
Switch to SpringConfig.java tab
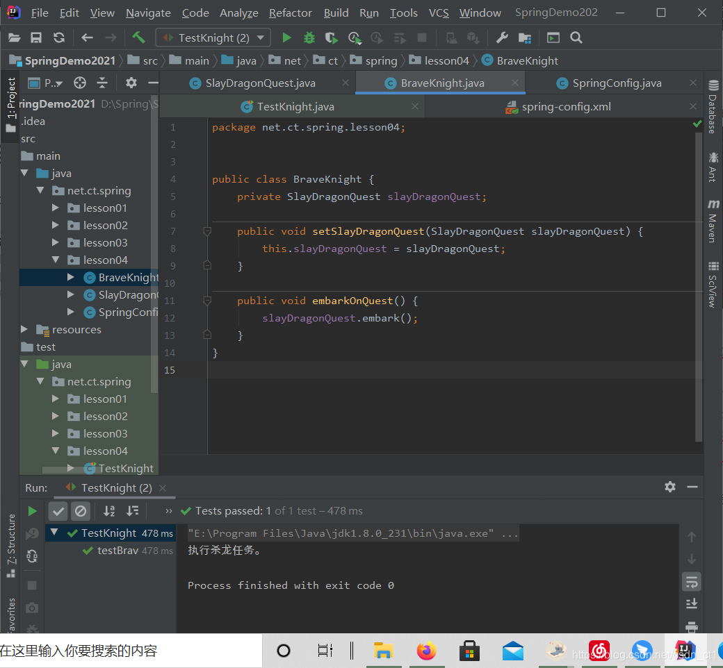(617, 83)
